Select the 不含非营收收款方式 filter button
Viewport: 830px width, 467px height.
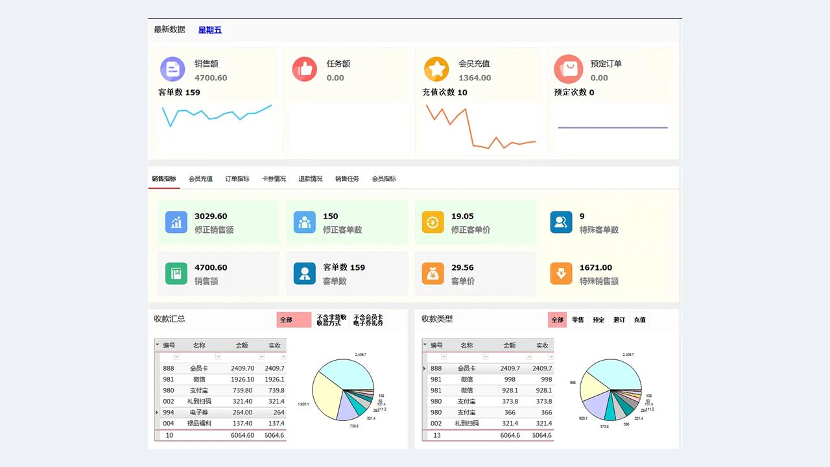[331, 320]
